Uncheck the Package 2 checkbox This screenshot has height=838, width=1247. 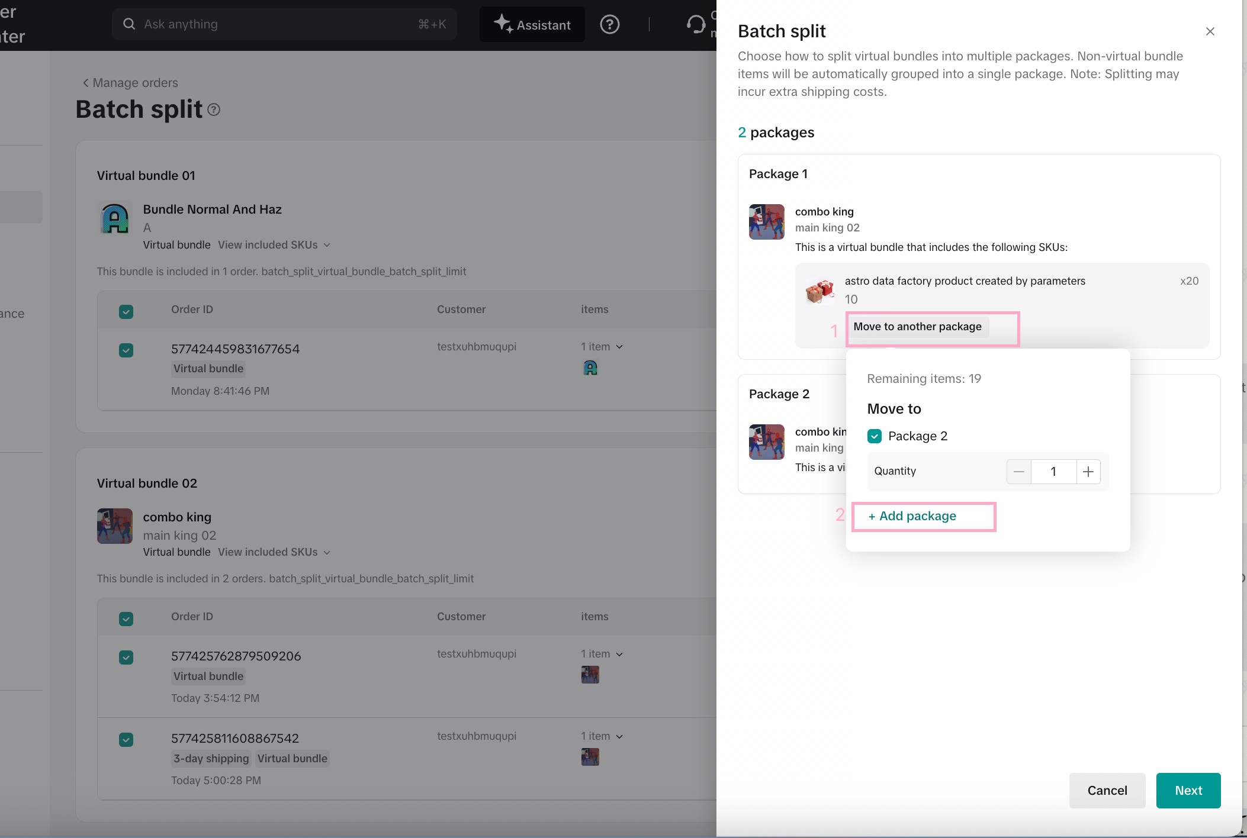point(875,436)
